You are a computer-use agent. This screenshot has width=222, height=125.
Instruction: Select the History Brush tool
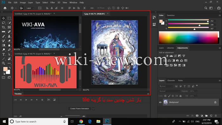click(3, 41)
